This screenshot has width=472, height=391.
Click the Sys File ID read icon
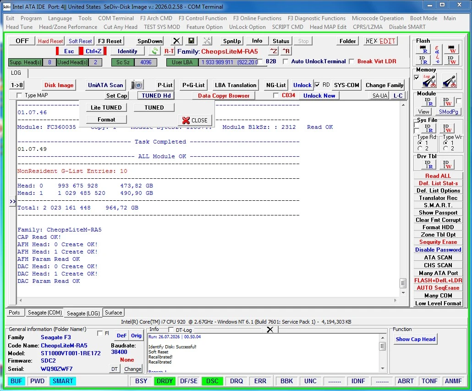pos(428,128)
